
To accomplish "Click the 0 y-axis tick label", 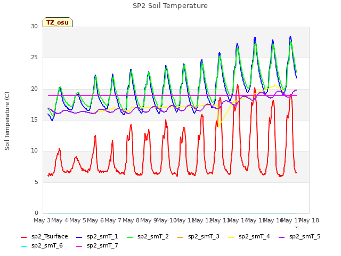I will (x=36, y=213).
